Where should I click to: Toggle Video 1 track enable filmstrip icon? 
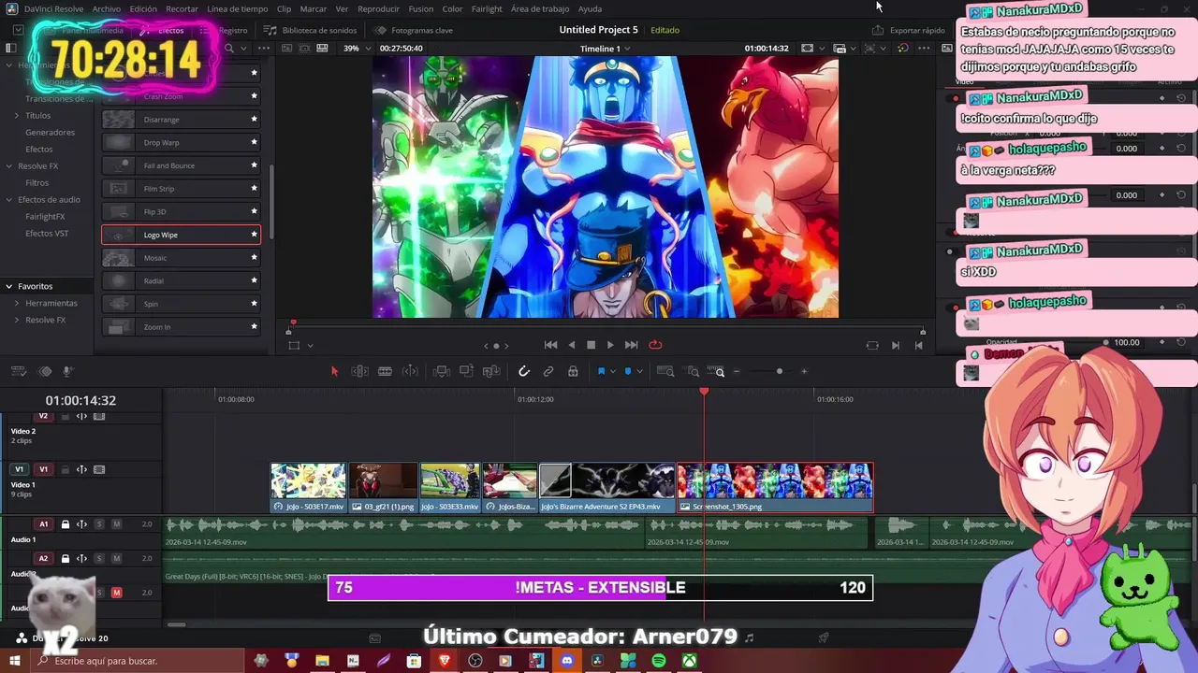[99, 469]
